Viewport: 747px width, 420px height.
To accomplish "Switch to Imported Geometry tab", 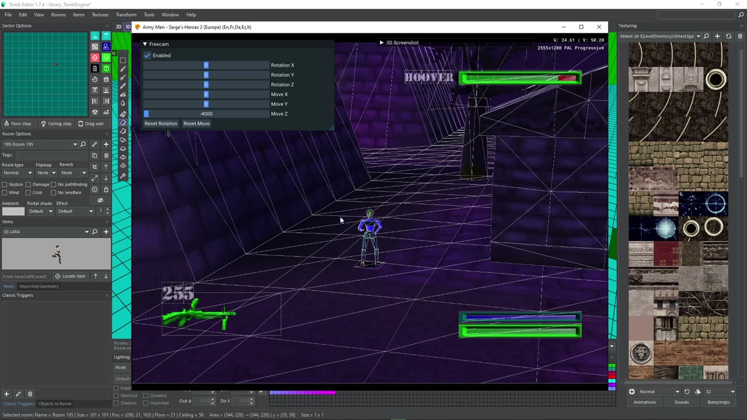I will click(x=39, y=286).
